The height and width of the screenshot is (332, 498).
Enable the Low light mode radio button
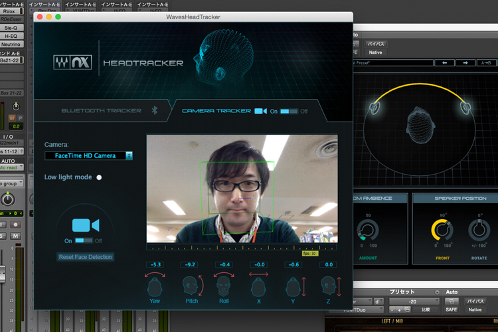tap(99, 177)
